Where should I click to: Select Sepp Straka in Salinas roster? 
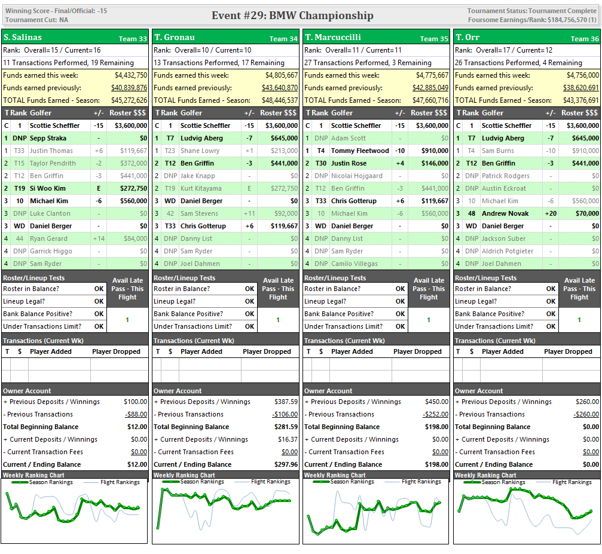coord(48,138)
